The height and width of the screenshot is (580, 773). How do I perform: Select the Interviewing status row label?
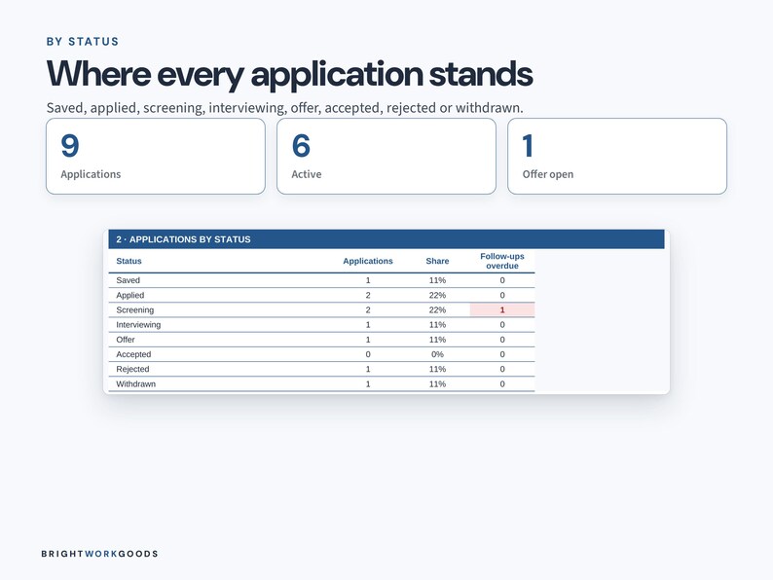(138, 325)
